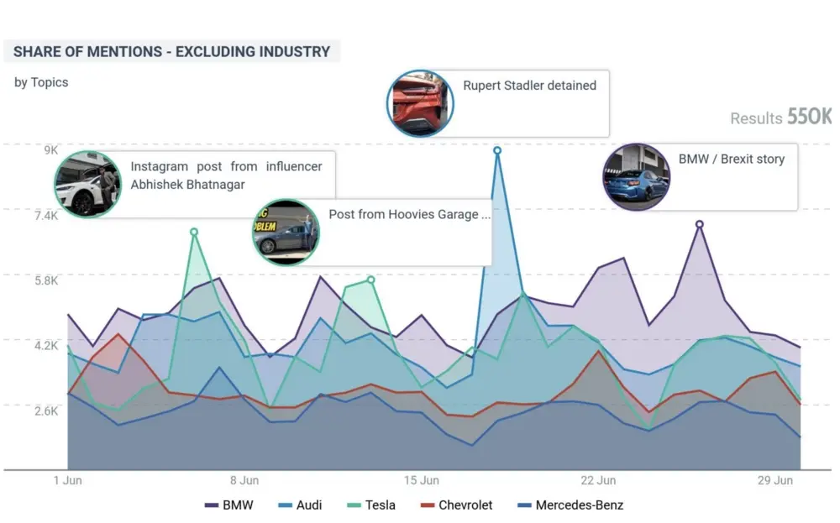Click the Audi spike marker on June 17
This screenshot has height=523, width=840.
pyautogui.click(x=498, y=151)
